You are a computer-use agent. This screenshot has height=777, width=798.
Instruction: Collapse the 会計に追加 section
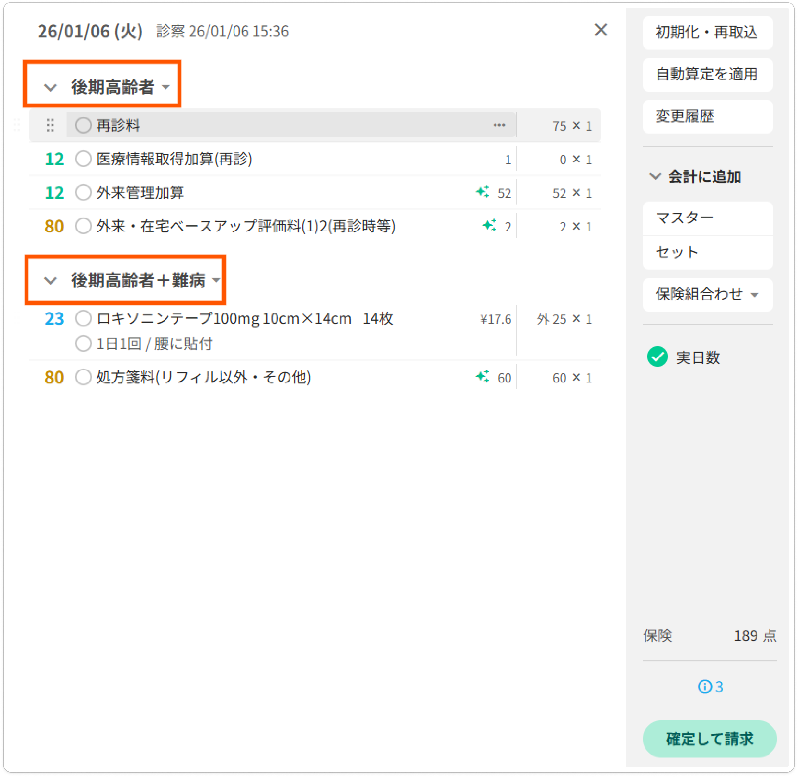655,176
